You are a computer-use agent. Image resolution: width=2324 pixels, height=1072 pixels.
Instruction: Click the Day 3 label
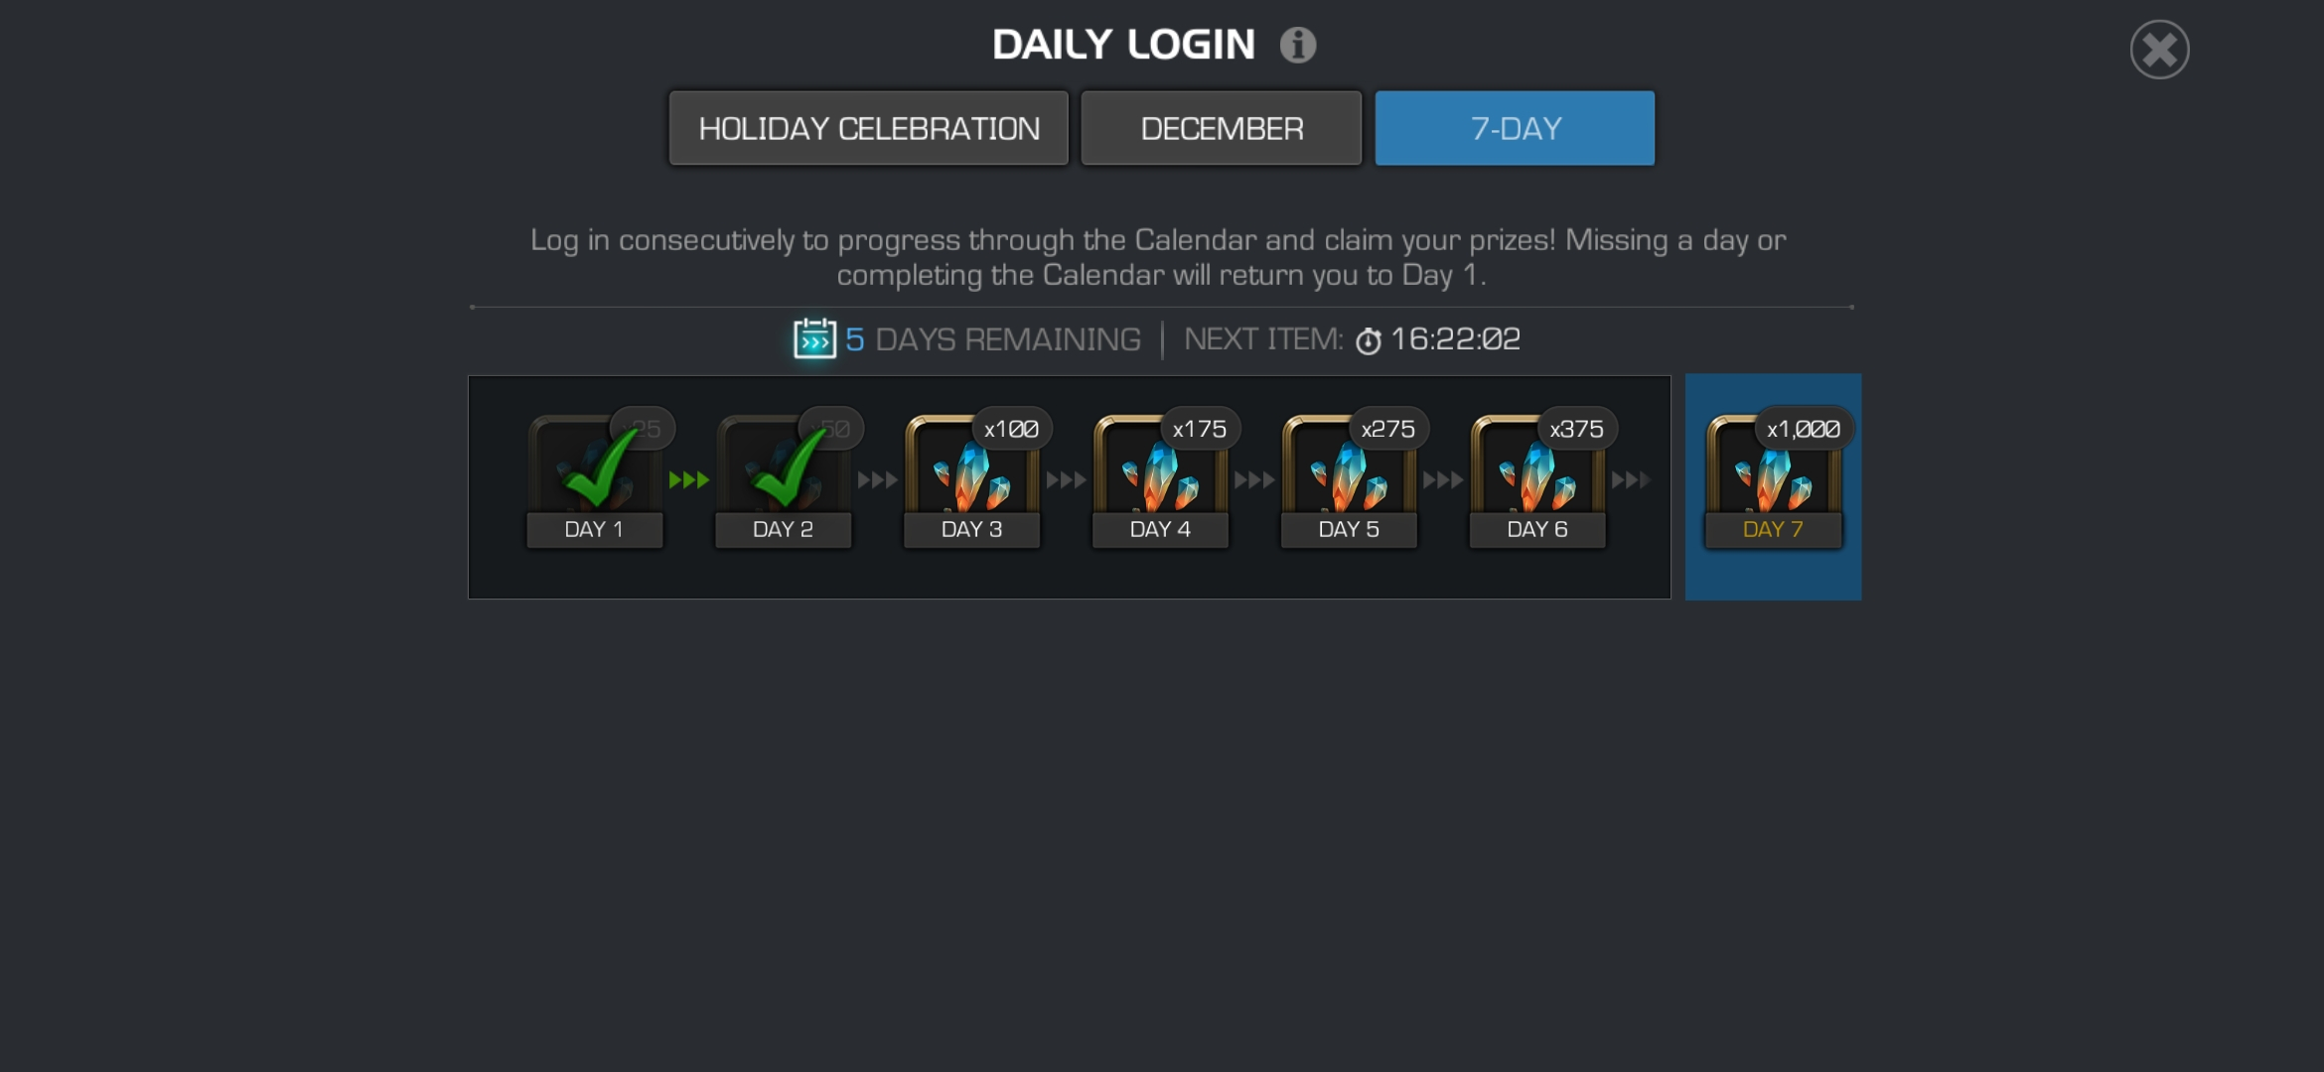click(972, 530)
